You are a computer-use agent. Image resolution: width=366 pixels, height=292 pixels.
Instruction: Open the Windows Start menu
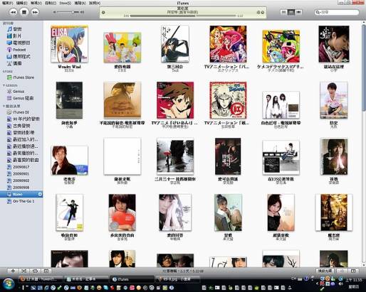[x=9, y=283]
